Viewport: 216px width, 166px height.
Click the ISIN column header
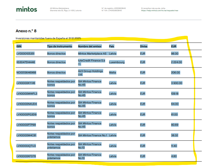coord(19,46)
